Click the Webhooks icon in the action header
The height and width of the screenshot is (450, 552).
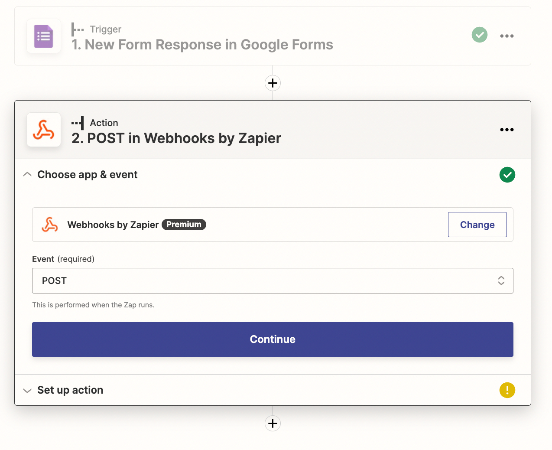coord(44,130)
